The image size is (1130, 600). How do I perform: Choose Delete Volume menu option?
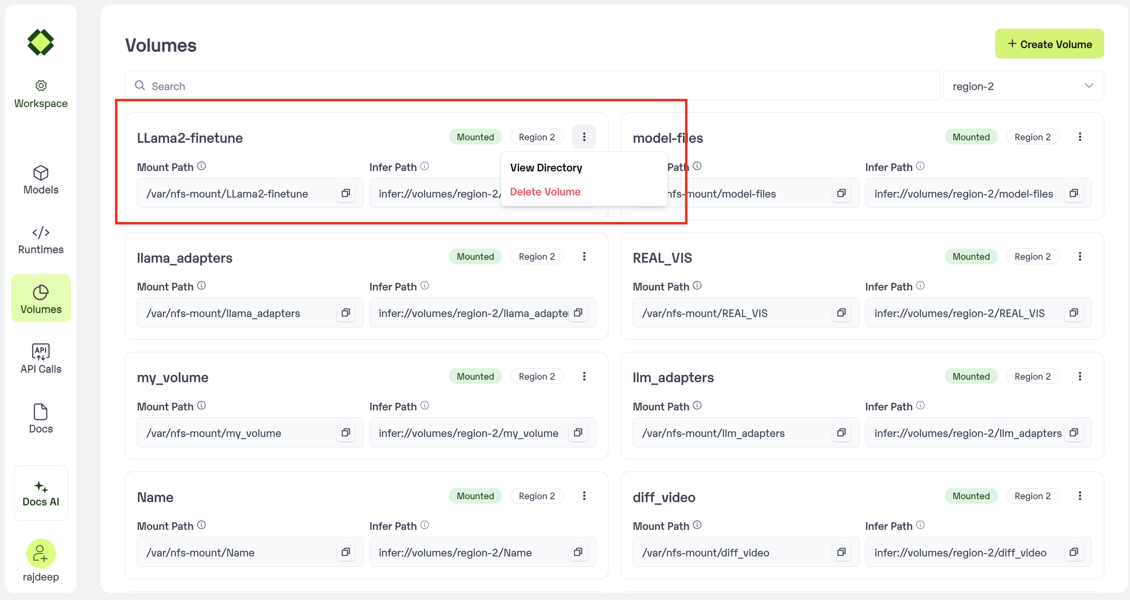point(545,192)
